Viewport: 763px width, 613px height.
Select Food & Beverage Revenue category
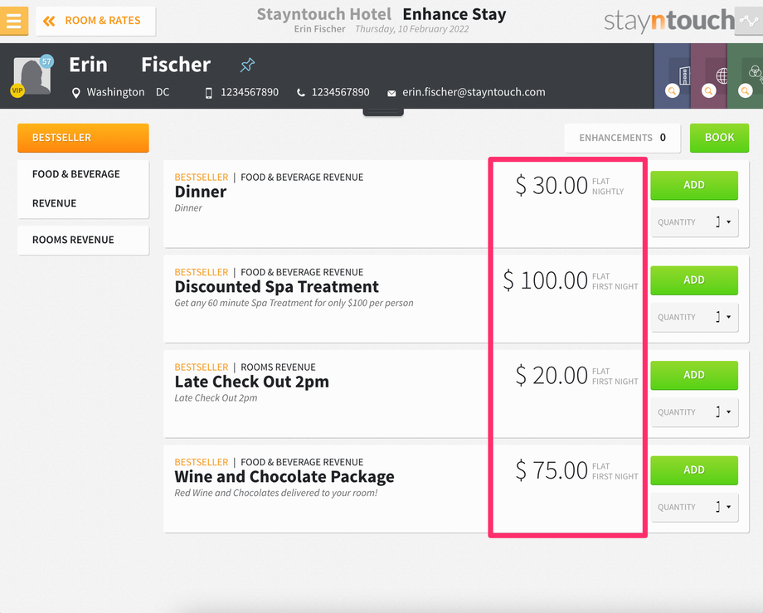tap(83, 189)
